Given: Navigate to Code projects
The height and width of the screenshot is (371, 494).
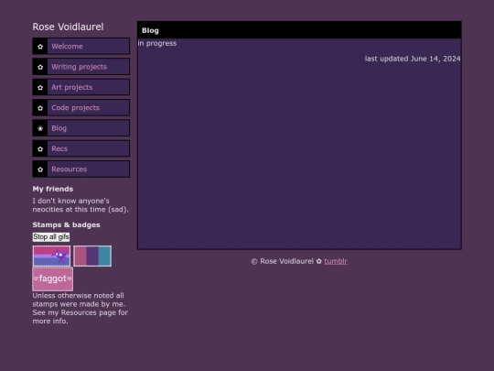Looking at the screenshot, I should point(81,107).
